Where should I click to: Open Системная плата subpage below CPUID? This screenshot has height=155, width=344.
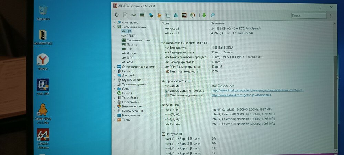(x=138, y=40)
